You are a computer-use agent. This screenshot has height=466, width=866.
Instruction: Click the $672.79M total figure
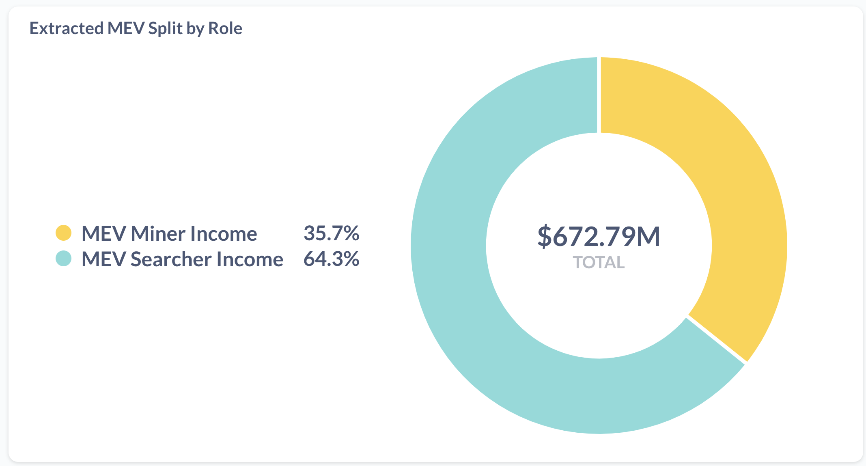point(599,236)
